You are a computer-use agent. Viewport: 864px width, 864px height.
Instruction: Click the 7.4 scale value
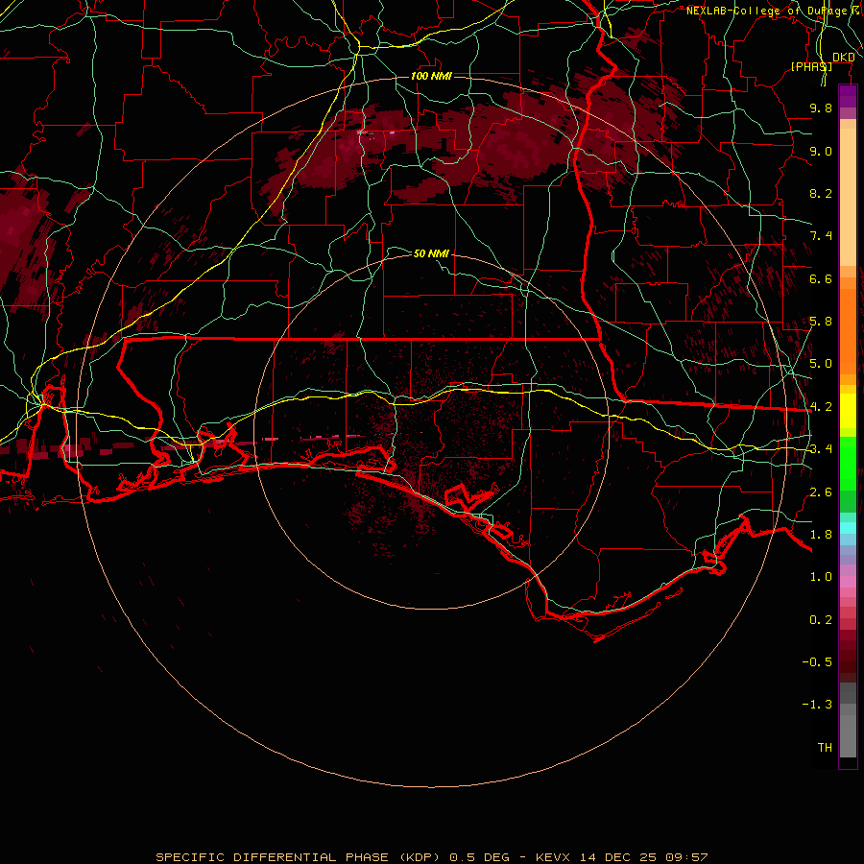821,236
